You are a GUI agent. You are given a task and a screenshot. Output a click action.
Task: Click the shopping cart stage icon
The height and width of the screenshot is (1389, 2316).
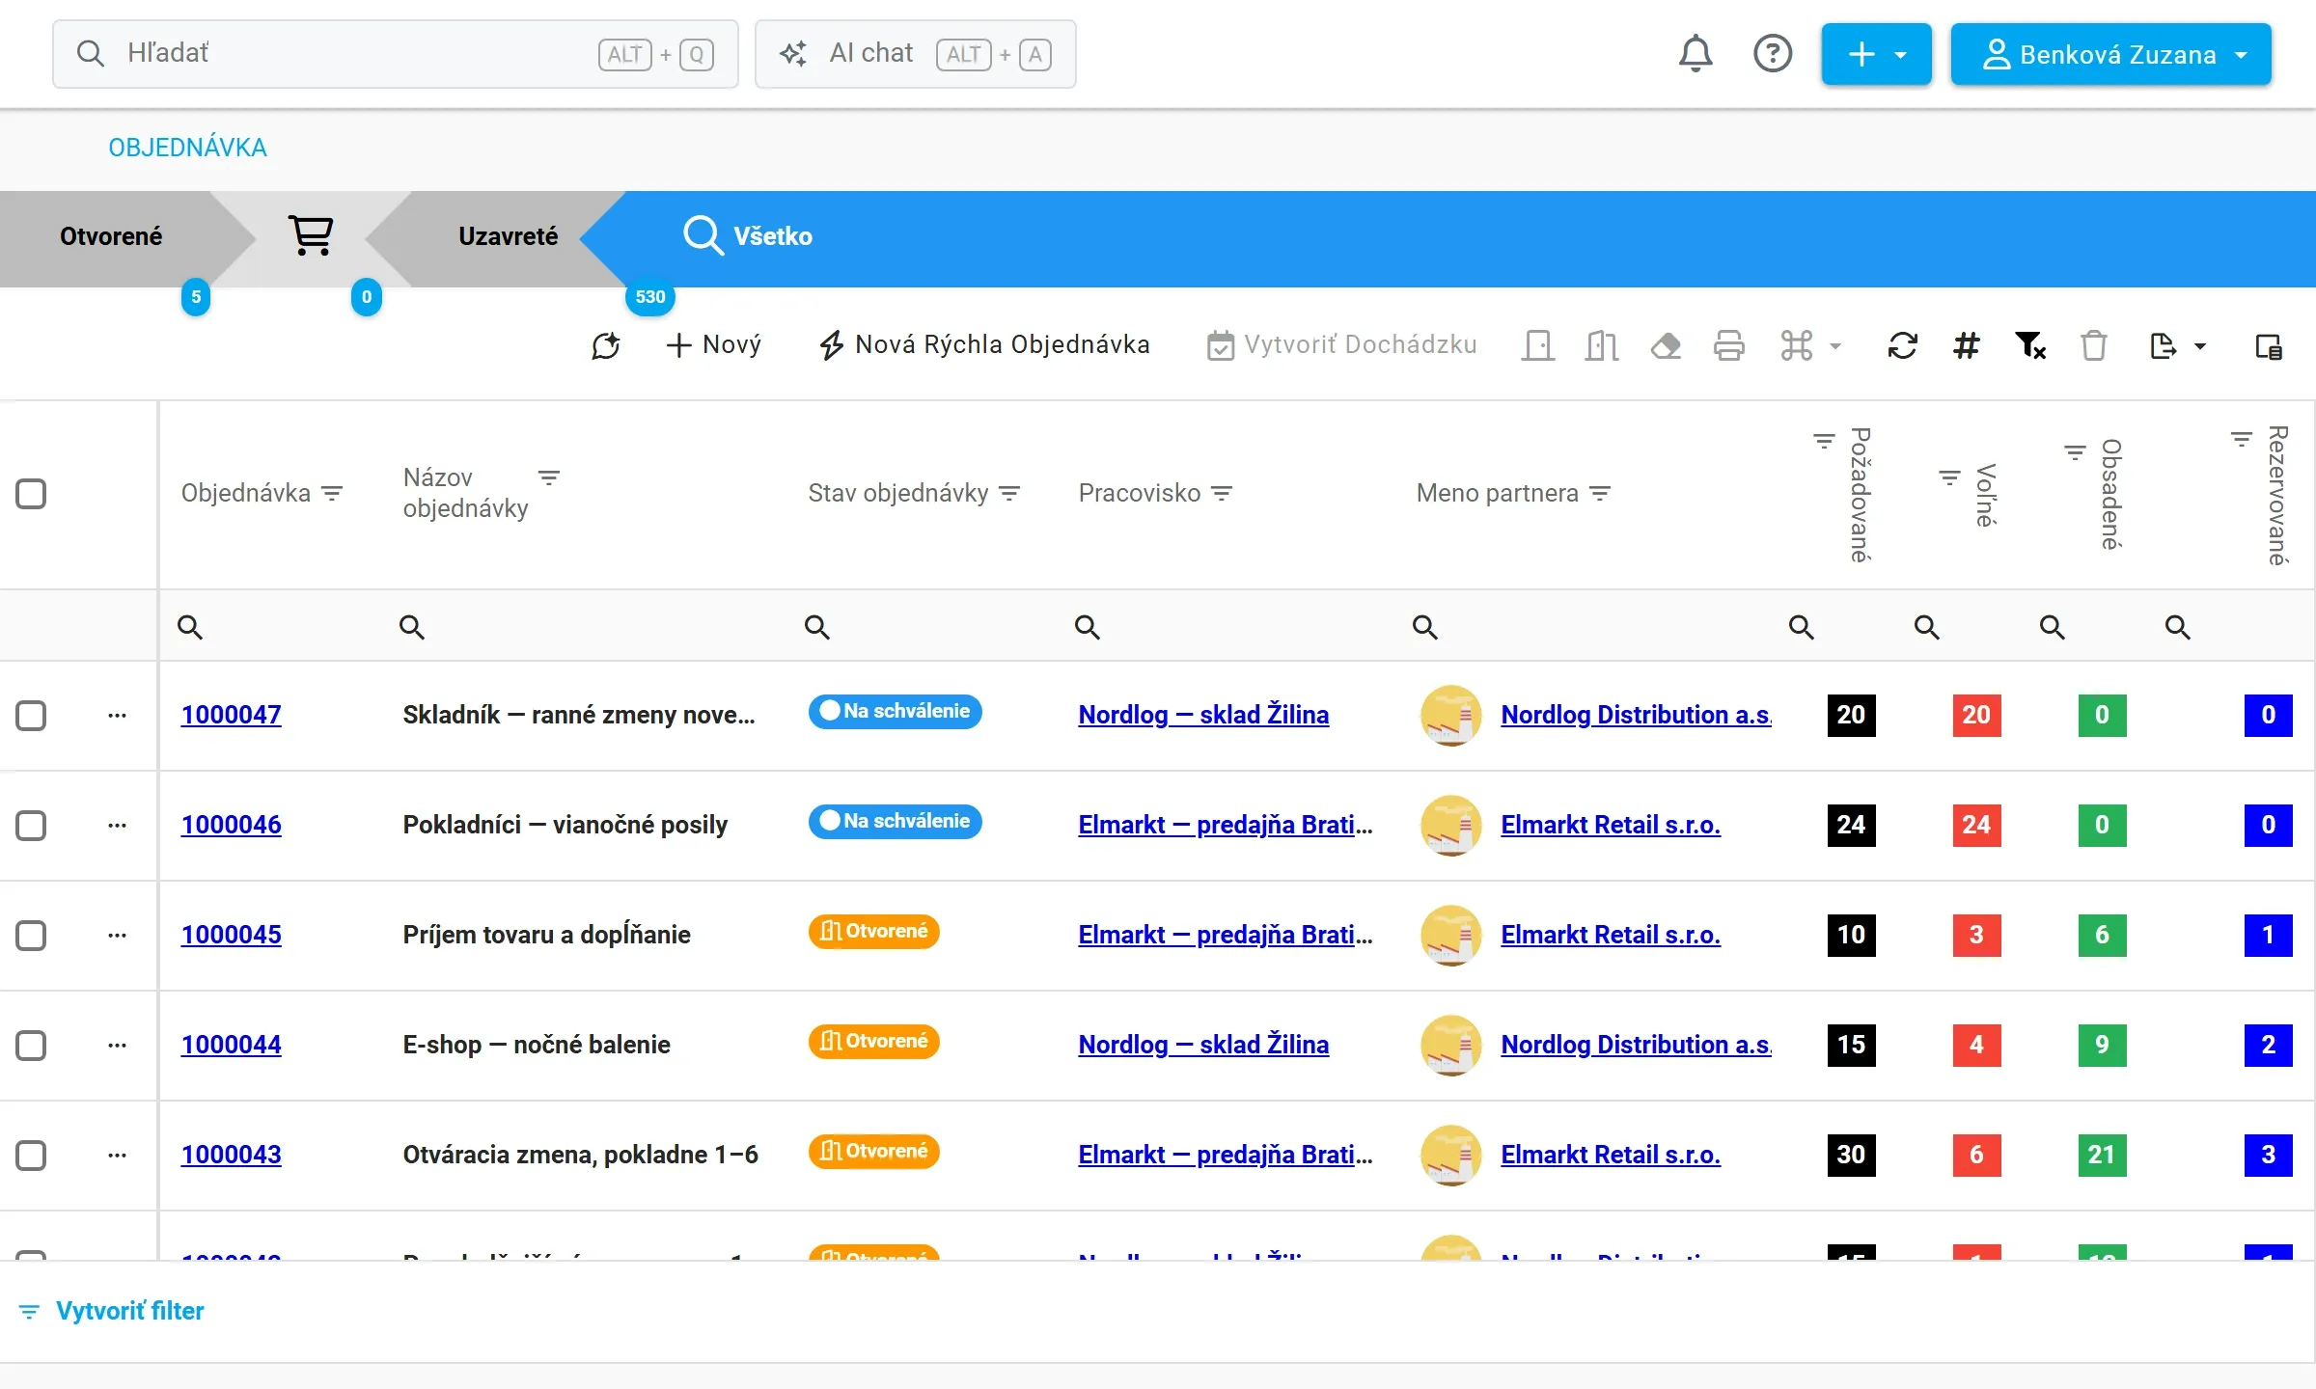311,235
